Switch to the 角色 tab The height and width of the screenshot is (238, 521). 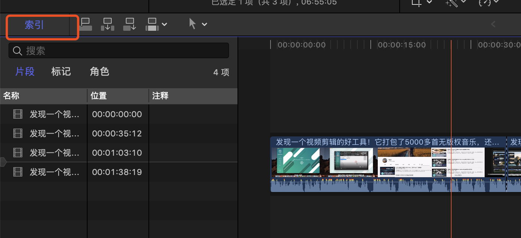click(99, 72)
